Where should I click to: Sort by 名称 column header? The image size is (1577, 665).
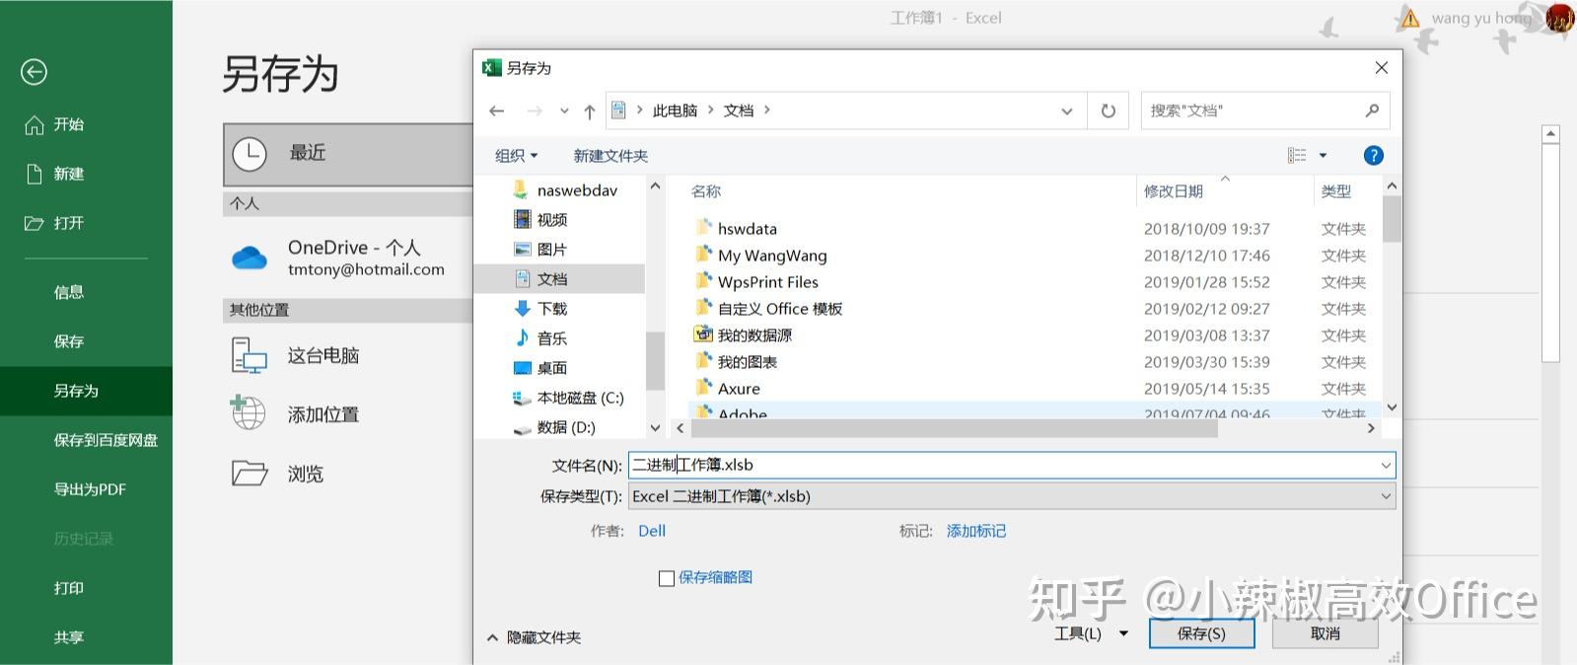(x=706, y=191)
